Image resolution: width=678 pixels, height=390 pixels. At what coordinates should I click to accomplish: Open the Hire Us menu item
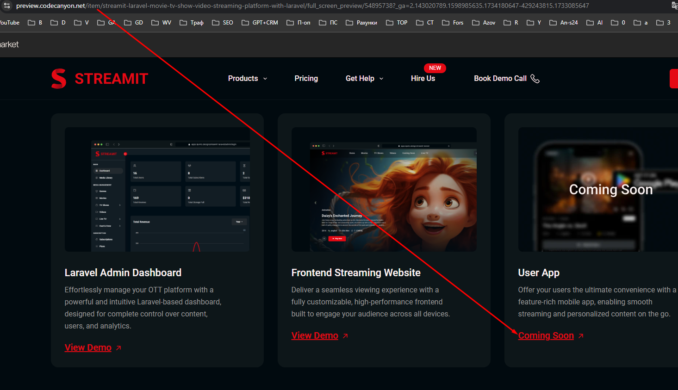(x=423, y=79)
